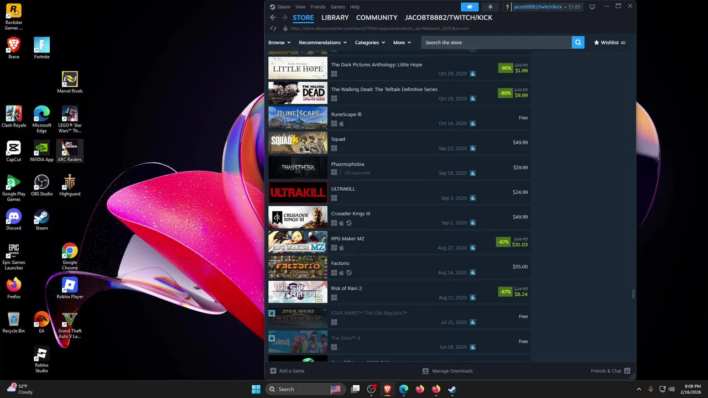This screenshot has height=398, width=708.
Task: Click the Steam help question mark icon
Action: [507, 7]
